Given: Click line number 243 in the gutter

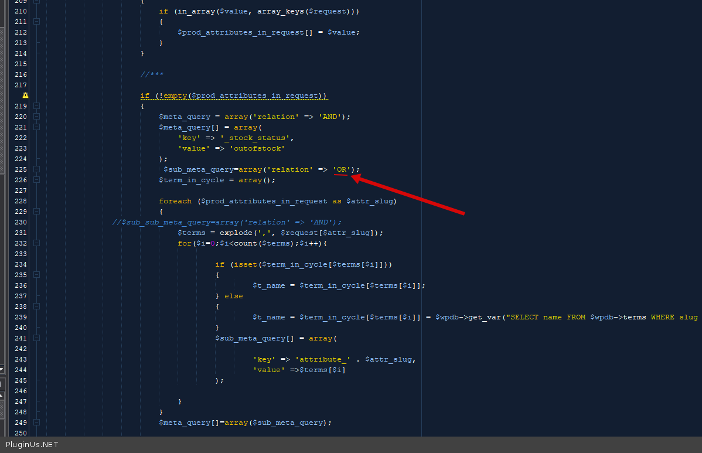Looking at the screenshot, I should coord(21,359).
